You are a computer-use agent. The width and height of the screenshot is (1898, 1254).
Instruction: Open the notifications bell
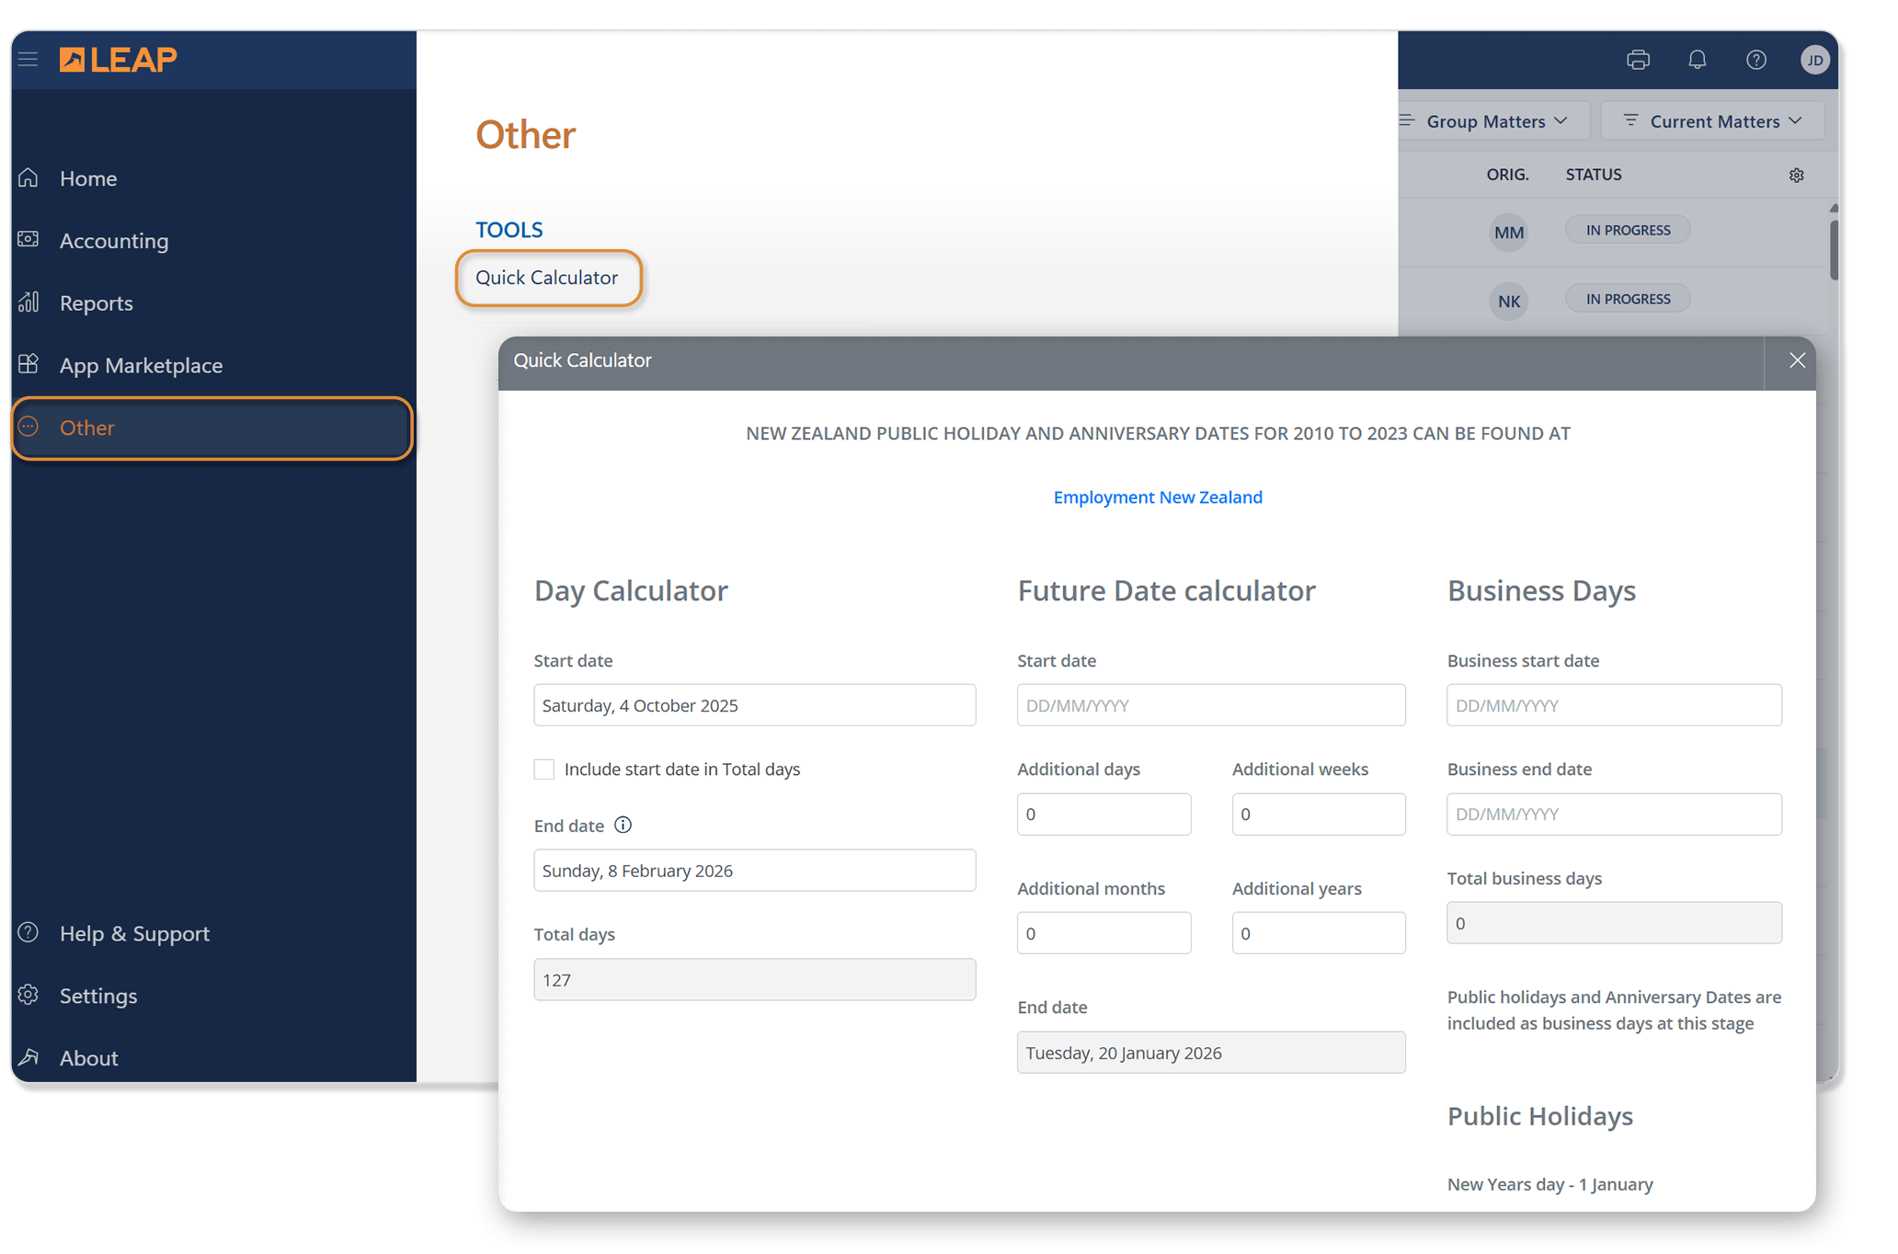pyautogui.click(x=1697, y=61)
